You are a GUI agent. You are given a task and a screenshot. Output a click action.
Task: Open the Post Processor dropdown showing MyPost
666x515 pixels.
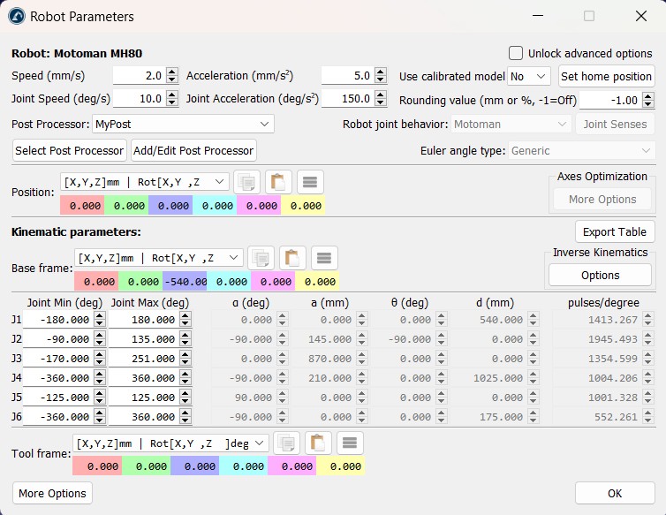pos(183,125)
